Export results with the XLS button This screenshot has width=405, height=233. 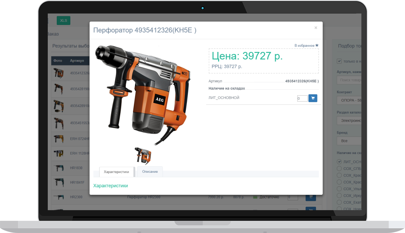pyautogui.click(x=64, y=20)
